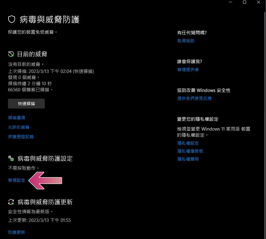Click heading 有任何疑問嗎?
This screenshot has height=239, width=266.
click(x=192, y=33)
